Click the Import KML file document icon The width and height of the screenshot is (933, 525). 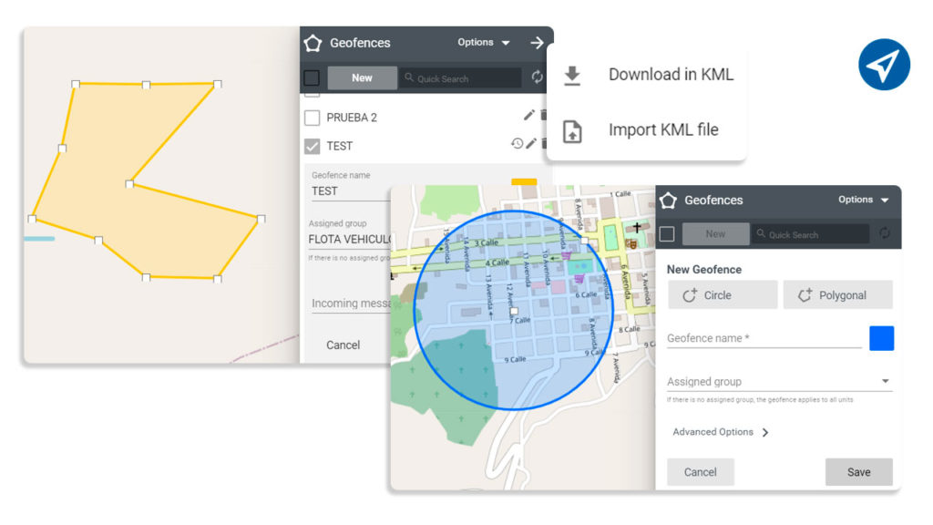point(572,131)
